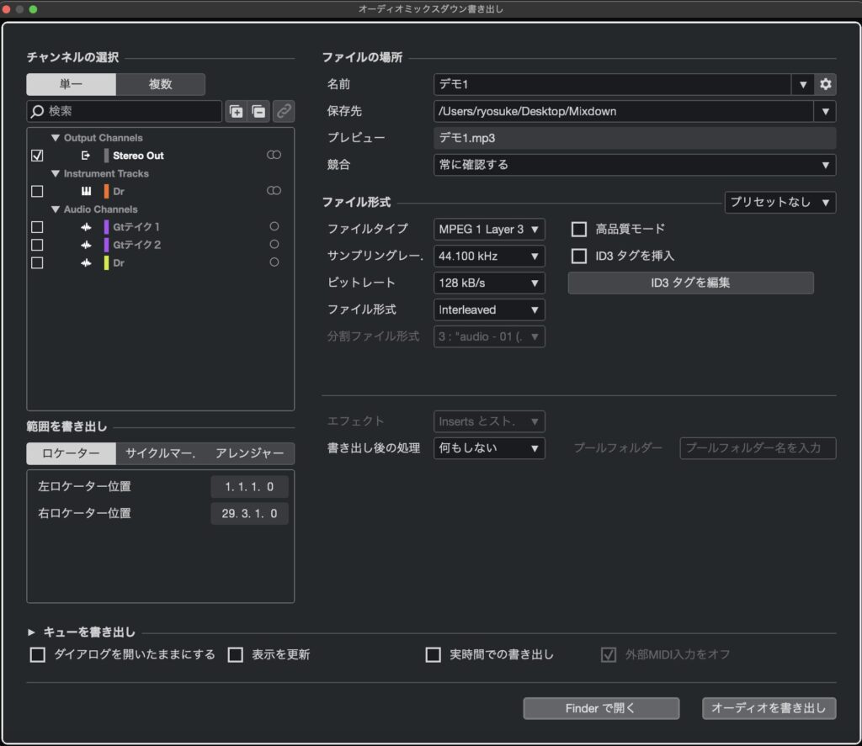Select the サイクルマーカー range tab

pos(160,453)
